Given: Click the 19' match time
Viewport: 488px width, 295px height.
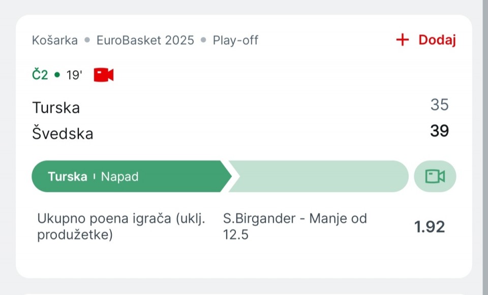Looking at the screenshot, I should [74, 75].
